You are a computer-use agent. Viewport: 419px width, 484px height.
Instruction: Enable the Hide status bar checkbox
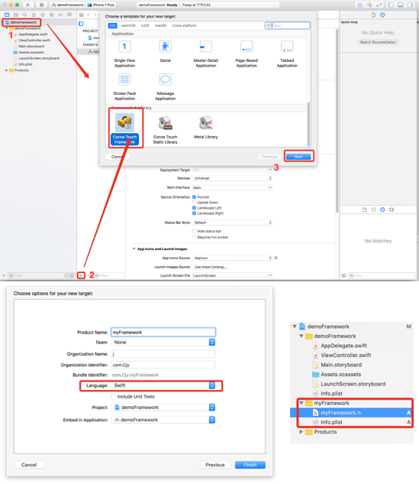(194, 231)
